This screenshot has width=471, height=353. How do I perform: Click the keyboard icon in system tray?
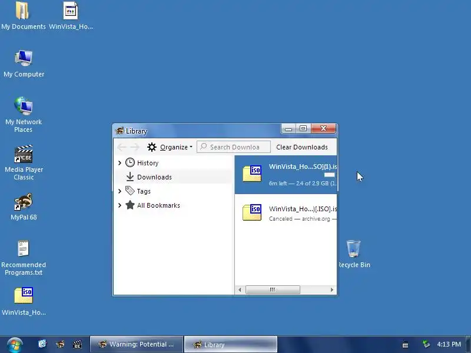(x=405, y=345)
